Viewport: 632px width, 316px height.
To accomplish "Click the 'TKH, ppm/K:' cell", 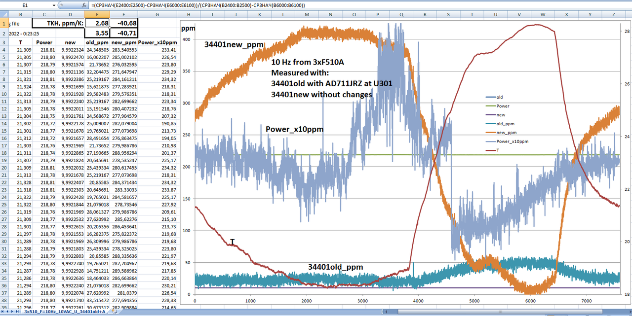I will 58,23.
